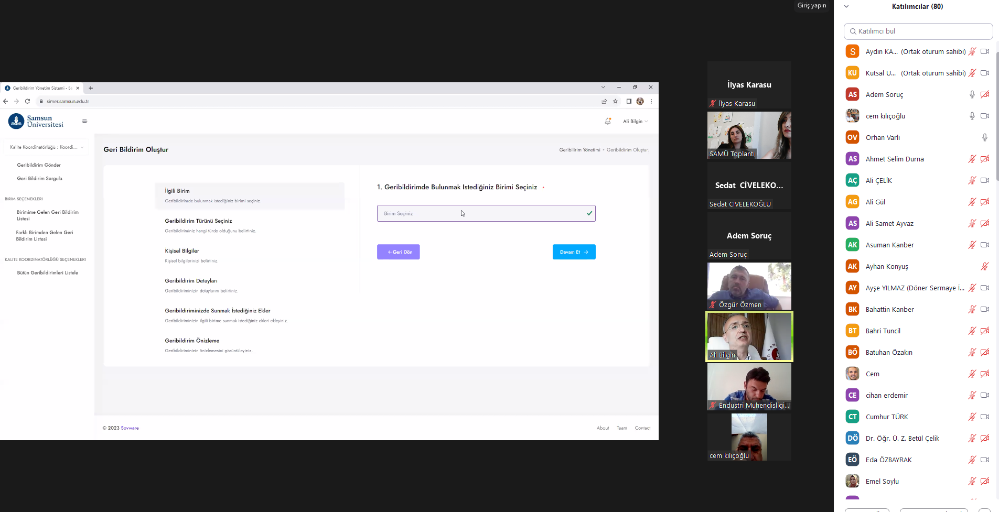Click the Sovware footer link
Viewport: 999px width, 512px height.
(x=130, y=428)
